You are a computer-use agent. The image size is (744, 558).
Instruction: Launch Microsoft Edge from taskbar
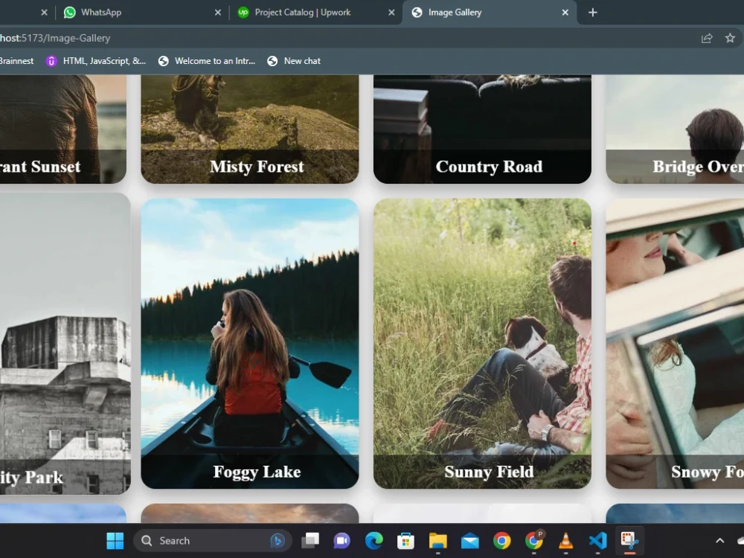point(374,540)
